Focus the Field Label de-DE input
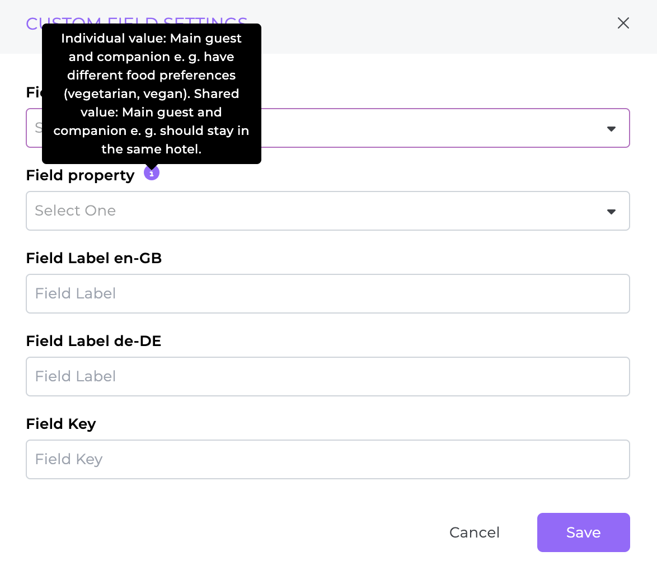Screen dimensions: 657x570 pos(328,376)
